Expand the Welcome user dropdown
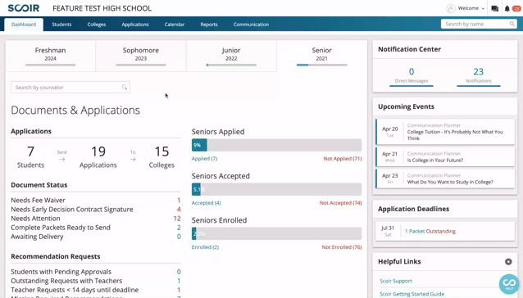The image size is (523, 298). coord(471,8)
